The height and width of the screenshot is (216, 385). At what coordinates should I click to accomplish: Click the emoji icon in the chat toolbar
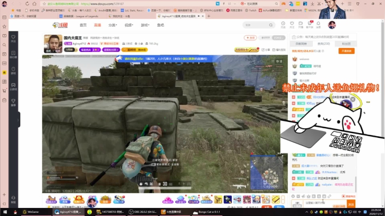coord(293,196)
